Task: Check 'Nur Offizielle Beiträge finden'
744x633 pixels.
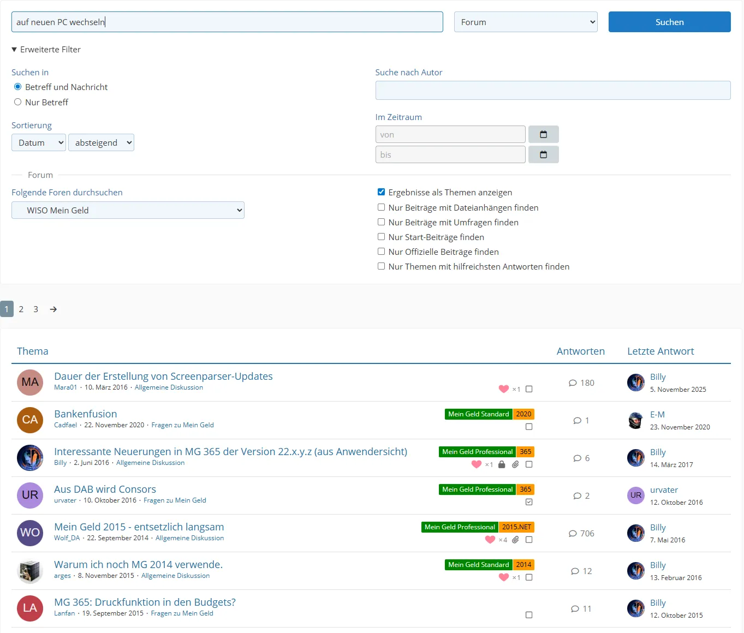Action: [381, 252]
